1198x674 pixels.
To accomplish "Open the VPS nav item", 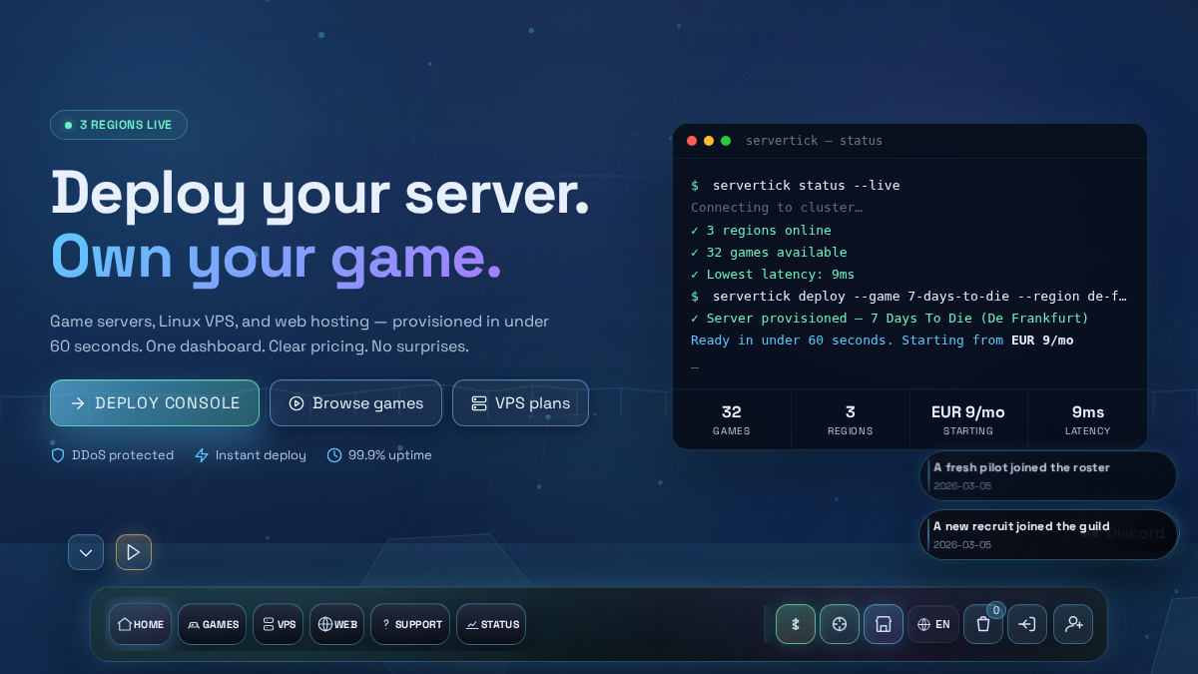I will tap(278, 624).
